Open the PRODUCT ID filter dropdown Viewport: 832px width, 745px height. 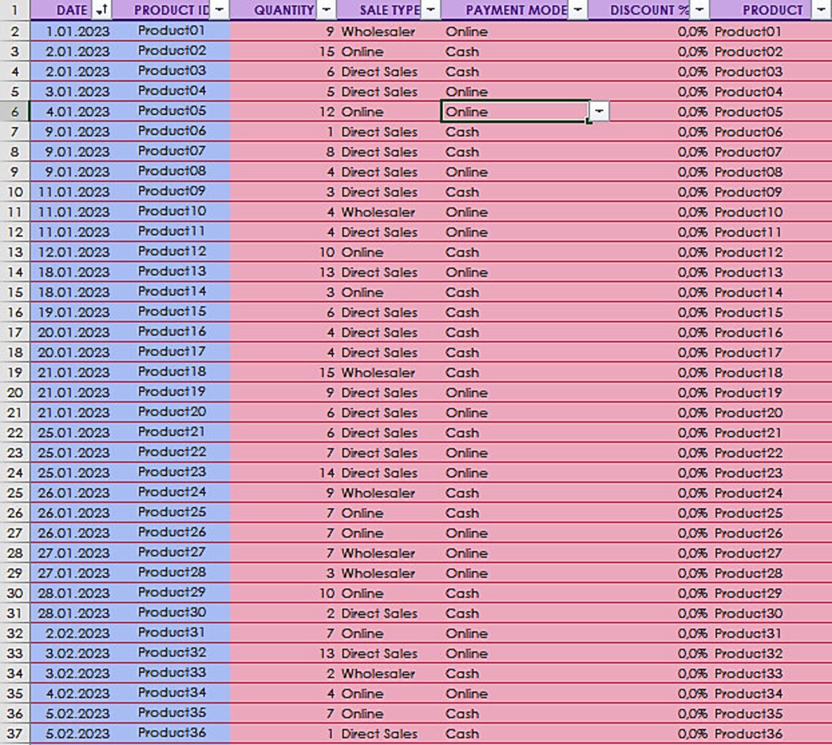pos(220,9)
